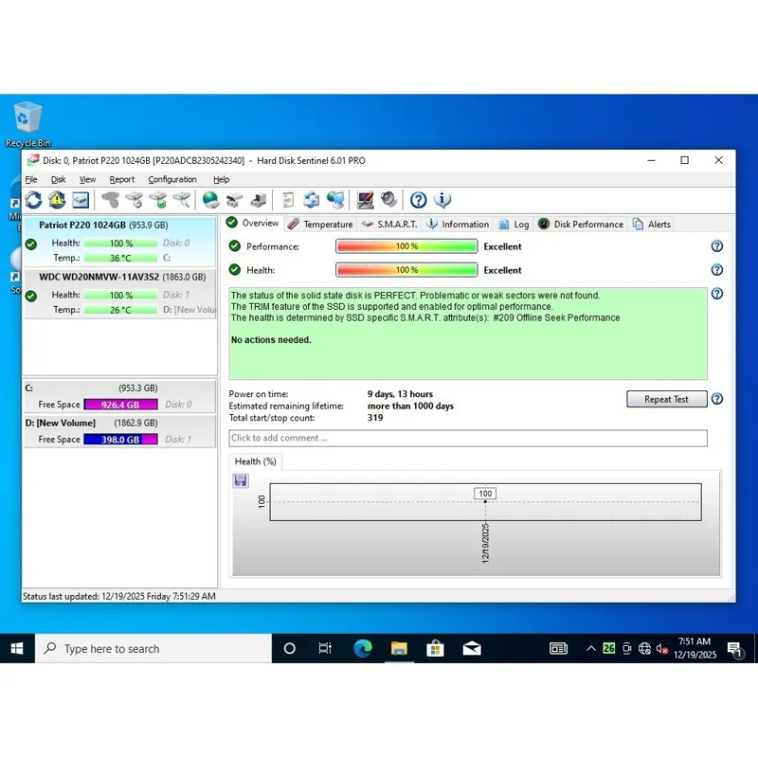Click the laptop with red slash icon
758x758 pixels.
pos(365,200)
